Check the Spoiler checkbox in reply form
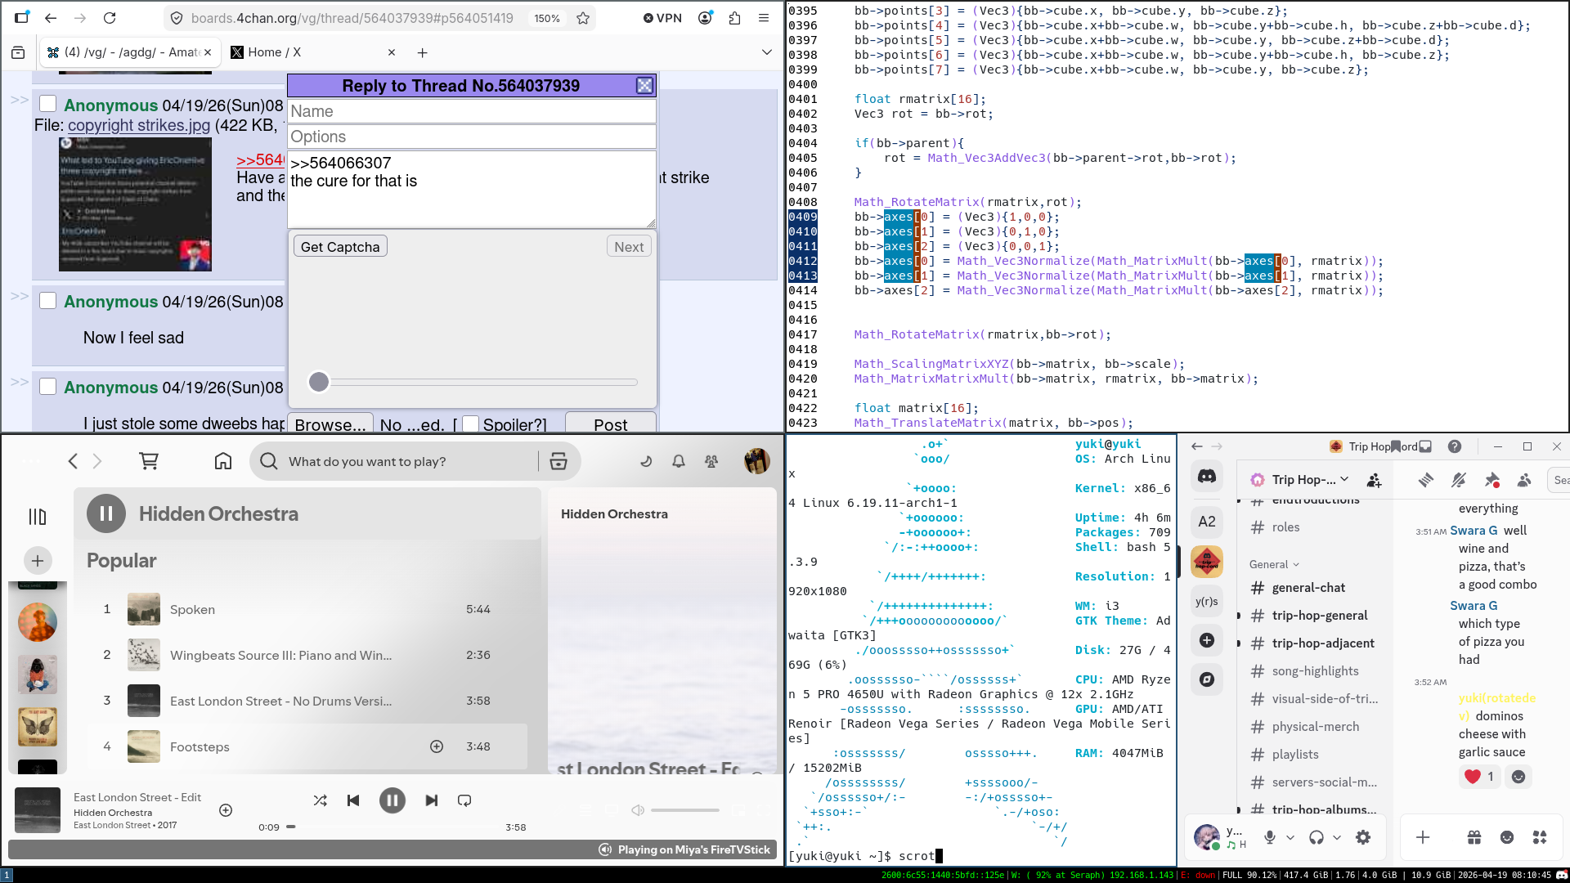This screenshot has height=883, width=1570. click(470, 424)
